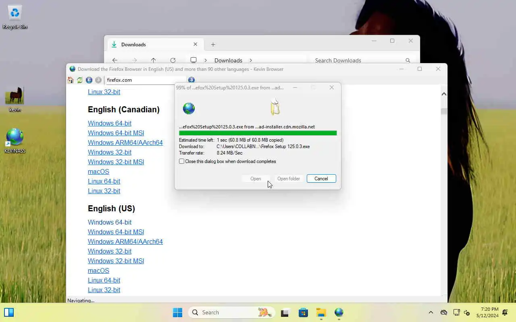The height and width of the screenshot is (322, 516).
Task: Open Windows 32-bit link under English (Canadian)
Action: click(x=110, y=152)
